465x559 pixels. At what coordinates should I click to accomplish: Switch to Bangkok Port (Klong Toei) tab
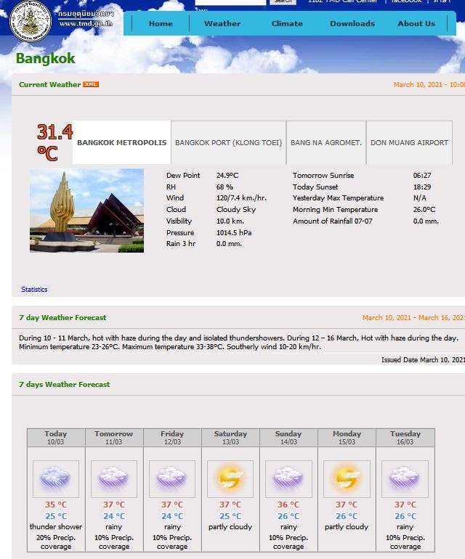coord(228,142)
